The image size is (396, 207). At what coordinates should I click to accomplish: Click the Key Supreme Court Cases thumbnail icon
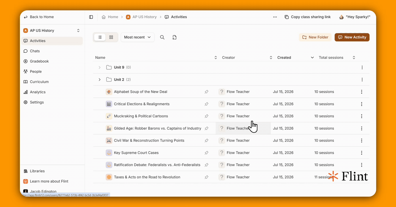coord(109,153)
